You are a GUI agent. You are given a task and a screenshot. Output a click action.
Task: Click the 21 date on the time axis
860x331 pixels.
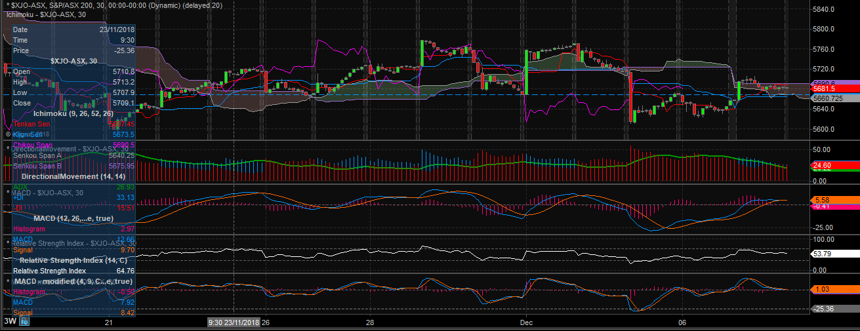click(x=109, y=322)
